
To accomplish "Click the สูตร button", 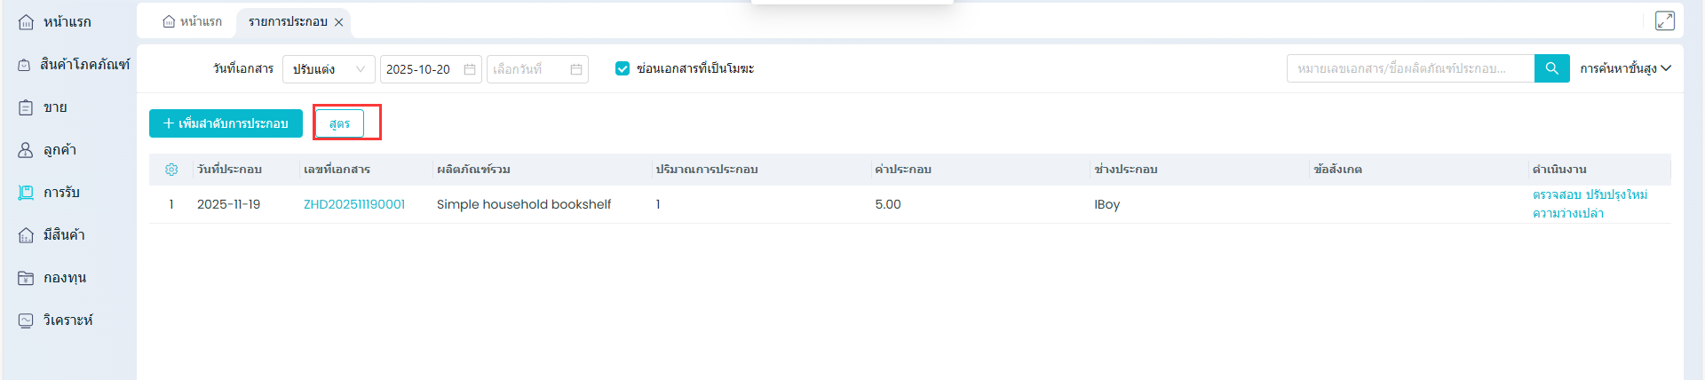I will (339, 123).
